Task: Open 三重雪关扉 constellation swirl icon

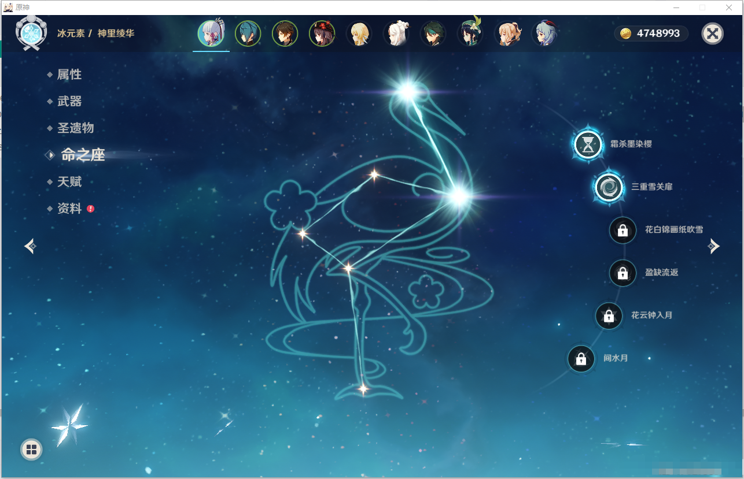Action: pyautogui.click(x=609, y=187)
